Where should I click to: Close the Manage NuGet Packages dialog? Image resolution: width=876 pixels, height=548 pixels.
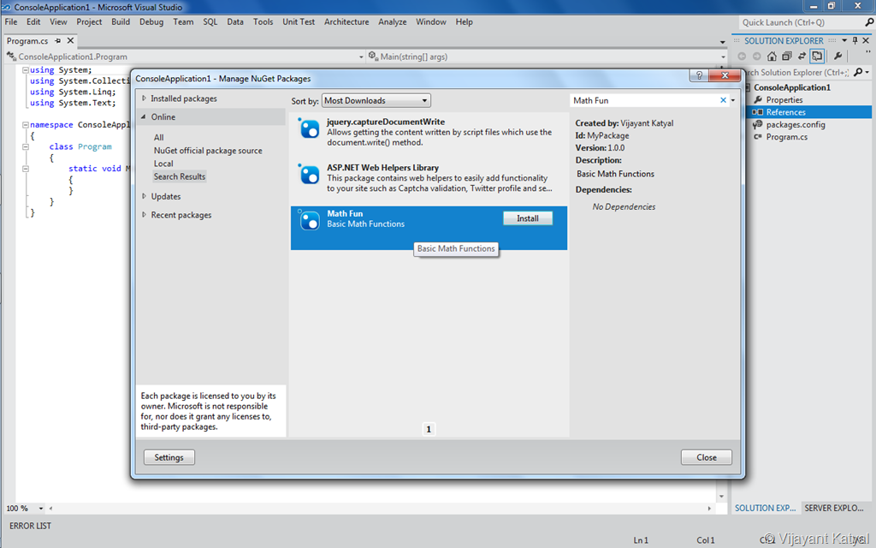(706, 457)
